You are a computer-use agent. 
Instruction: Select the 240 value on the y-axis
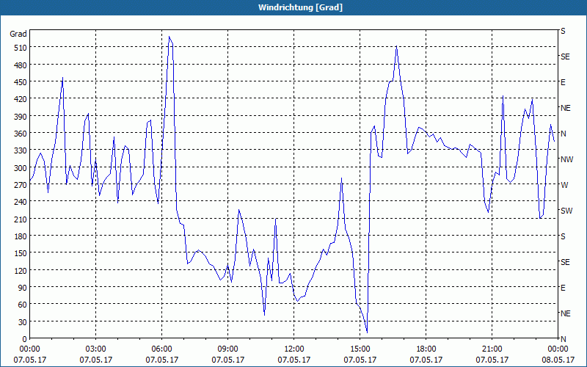20,202
